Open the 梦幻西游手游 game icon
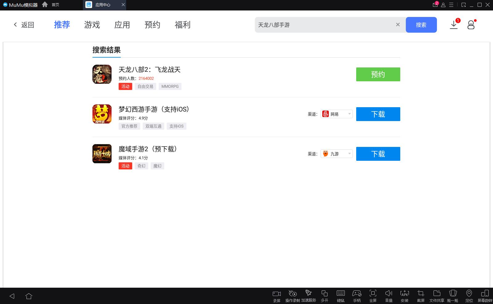The width and height of the screenshot is (493, 304). click(x=102, y=114)
